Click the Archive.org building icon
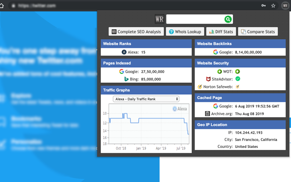Image resolution: width=291 pixels, height=182 pixels. (x=207, y=113)
